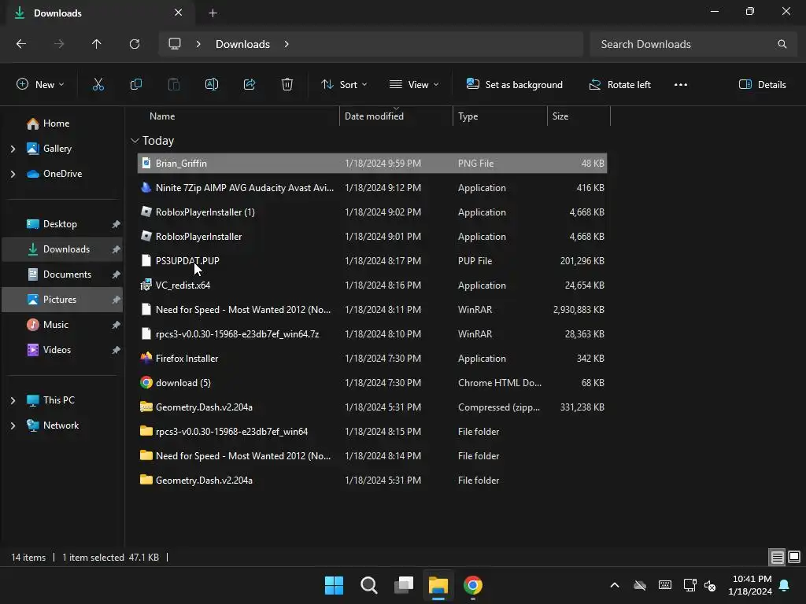Open taskbar Search
Screen dimensions: 806x604
point(369,585)
